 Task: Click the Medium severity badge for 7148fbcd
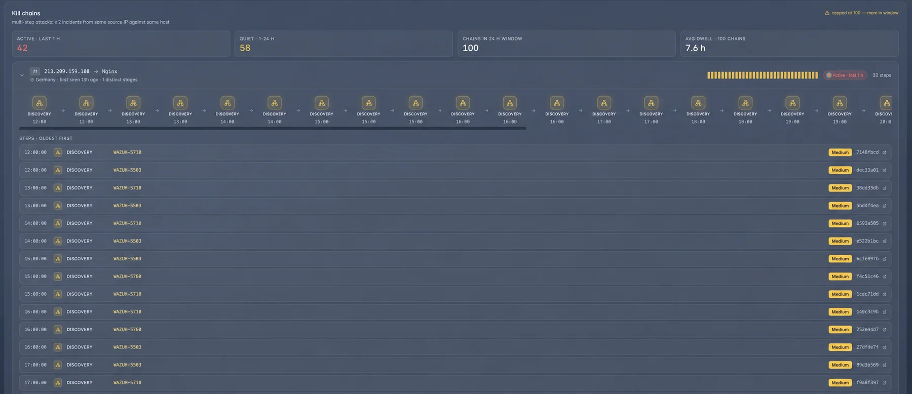point(840,152)
